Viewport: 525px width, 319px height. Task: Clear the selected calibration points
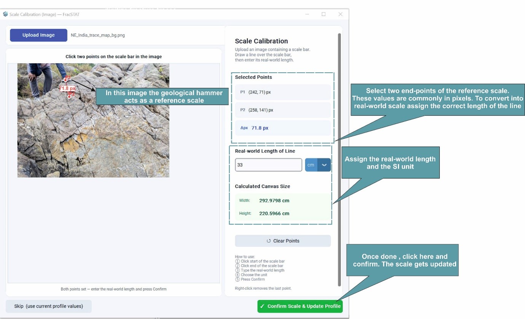pyautogui.click(x=283, y=241)
